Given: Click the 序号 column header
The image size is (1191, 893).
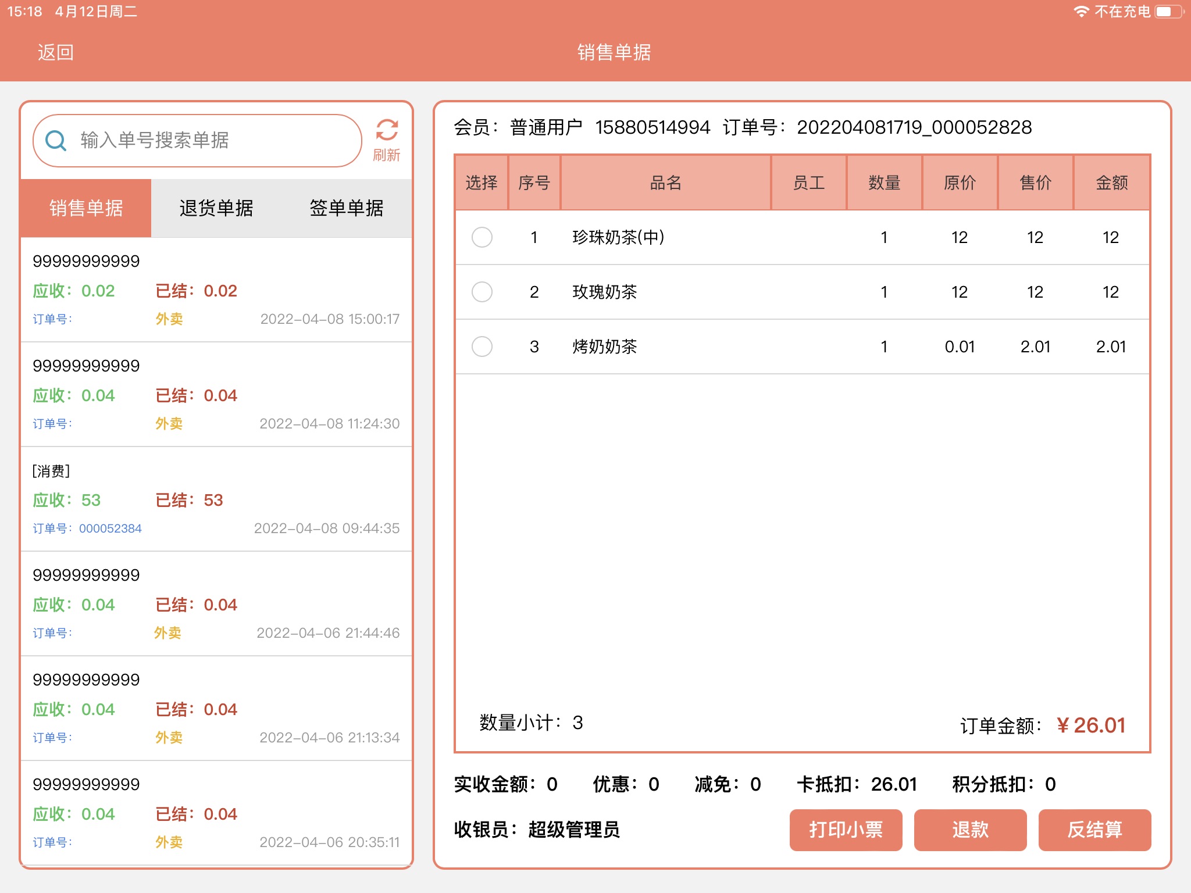Looking at the screenshot, I should (x=534, y=183).
